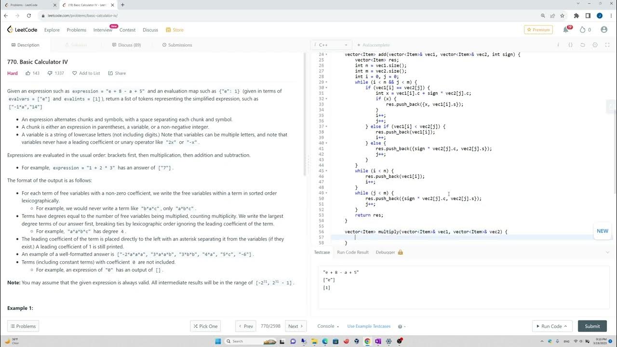Open a new Chrome tab
Image resolution: width=617 pixels, height=347 pixels.
click(x=122, y=5)
